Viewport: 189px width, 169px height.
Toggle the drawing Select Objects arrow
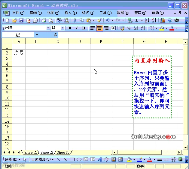(x=25, y=159)
